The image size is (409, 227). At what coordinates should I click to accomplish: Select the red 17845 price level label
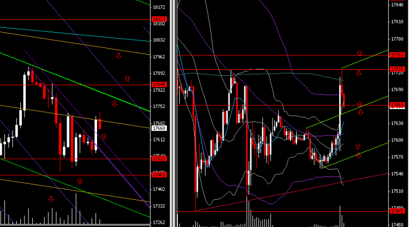(x=159, y=85)
